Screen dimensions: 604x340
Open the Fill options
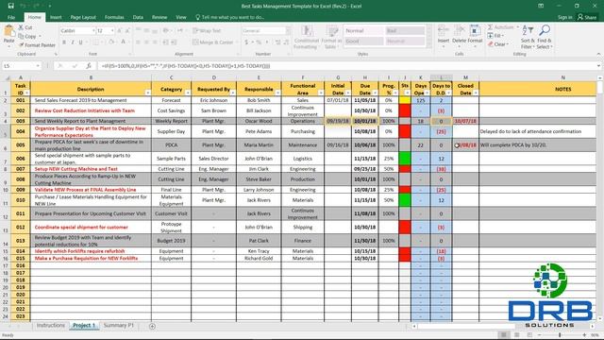[495, 36]
